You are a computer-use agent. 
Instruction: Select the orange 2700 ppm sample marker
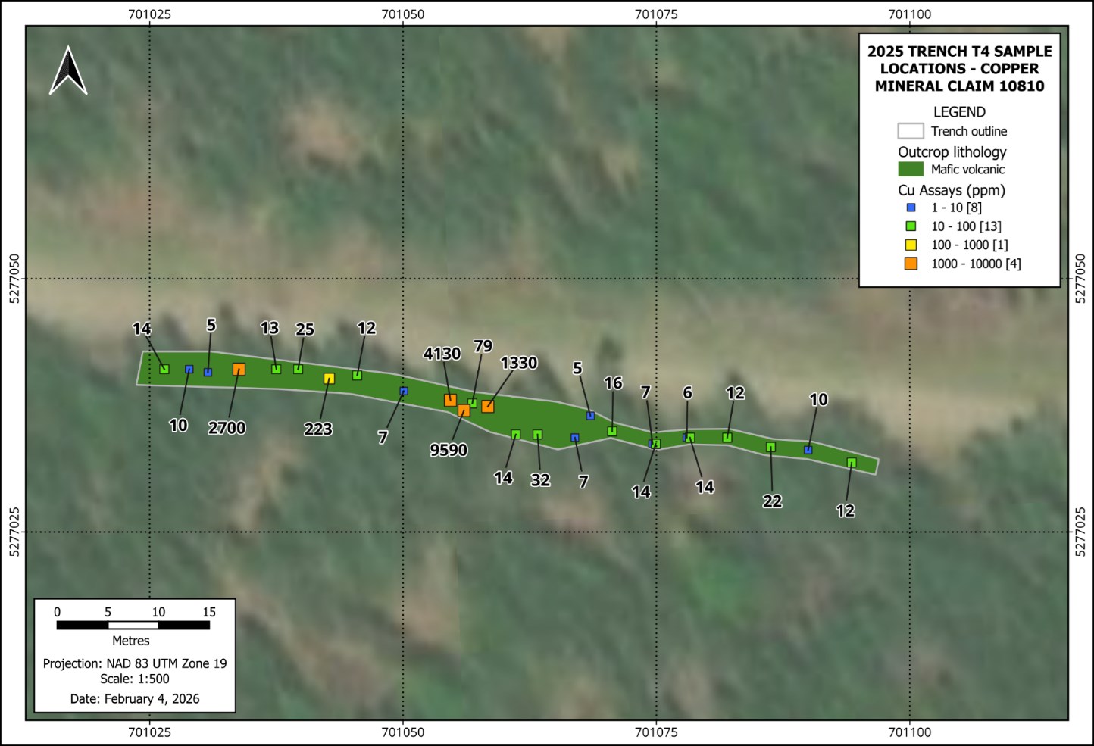239,370
